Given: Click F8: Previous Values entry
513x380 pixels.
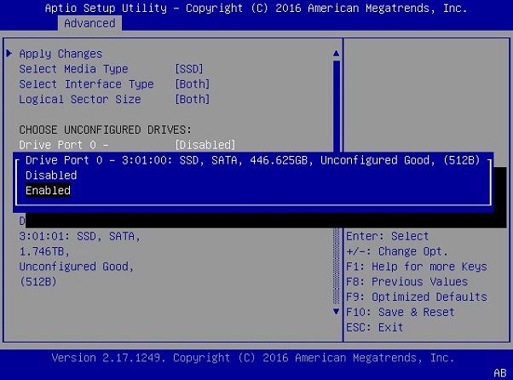Looking at the screenshot, I should tap(406, 282).
